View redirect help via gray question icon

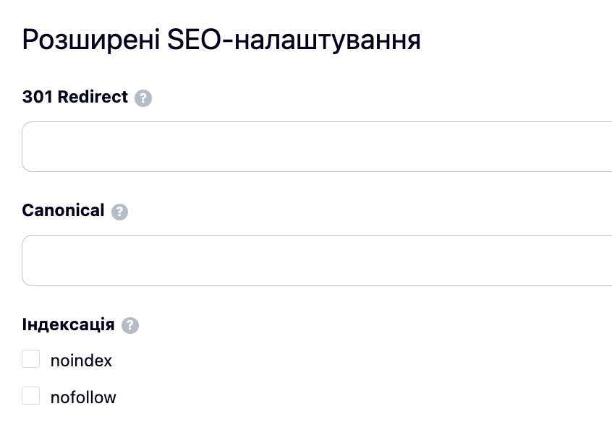[x=143, y=98]
